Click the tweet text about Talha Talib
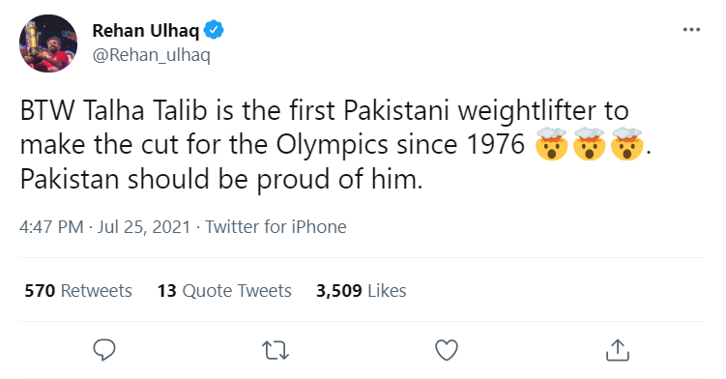 [335, 145]
